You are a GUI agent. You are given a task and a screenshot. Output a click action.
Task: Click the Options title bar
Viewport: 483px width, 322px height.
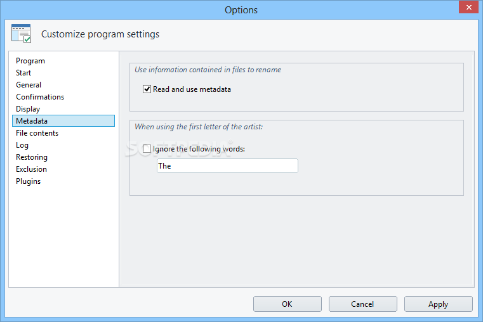pyautogui.click(x=241, y=10)
